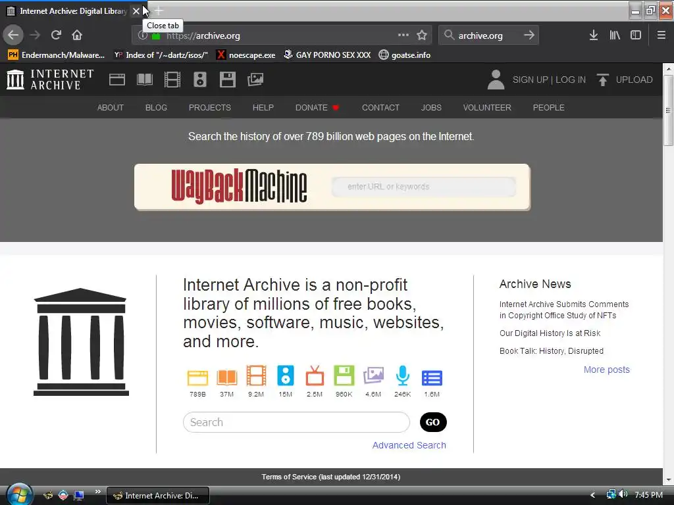
Task: Open the Video film icon in top navigation
Action: 172,80
